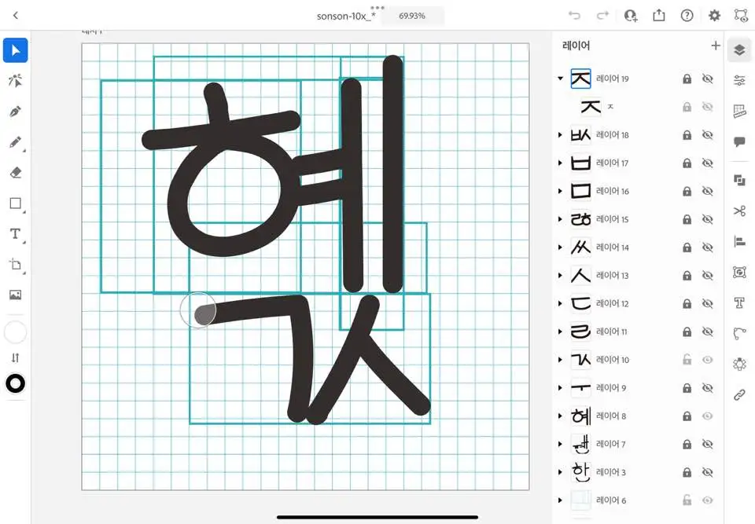The width and height of the screenshot is (755, 524).
Task: Open the three-dot menu above title
Action: click(x=377, y=8)
